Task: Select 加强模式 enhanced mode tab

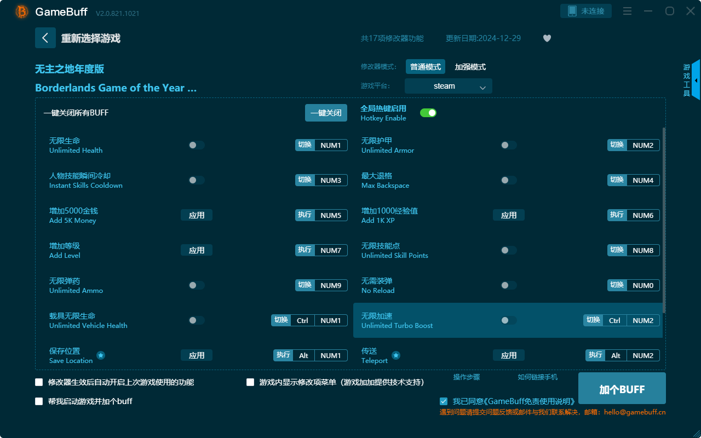Action: tap(470, 67)
